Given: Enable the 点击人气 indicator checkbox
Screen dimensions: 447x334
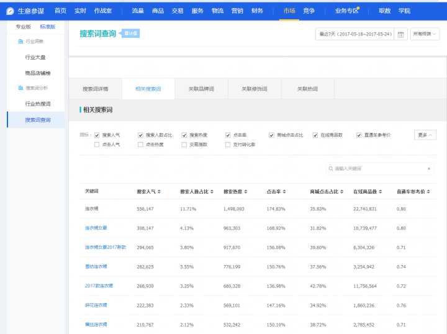Looking at the screenshot, I should [97, 145].
